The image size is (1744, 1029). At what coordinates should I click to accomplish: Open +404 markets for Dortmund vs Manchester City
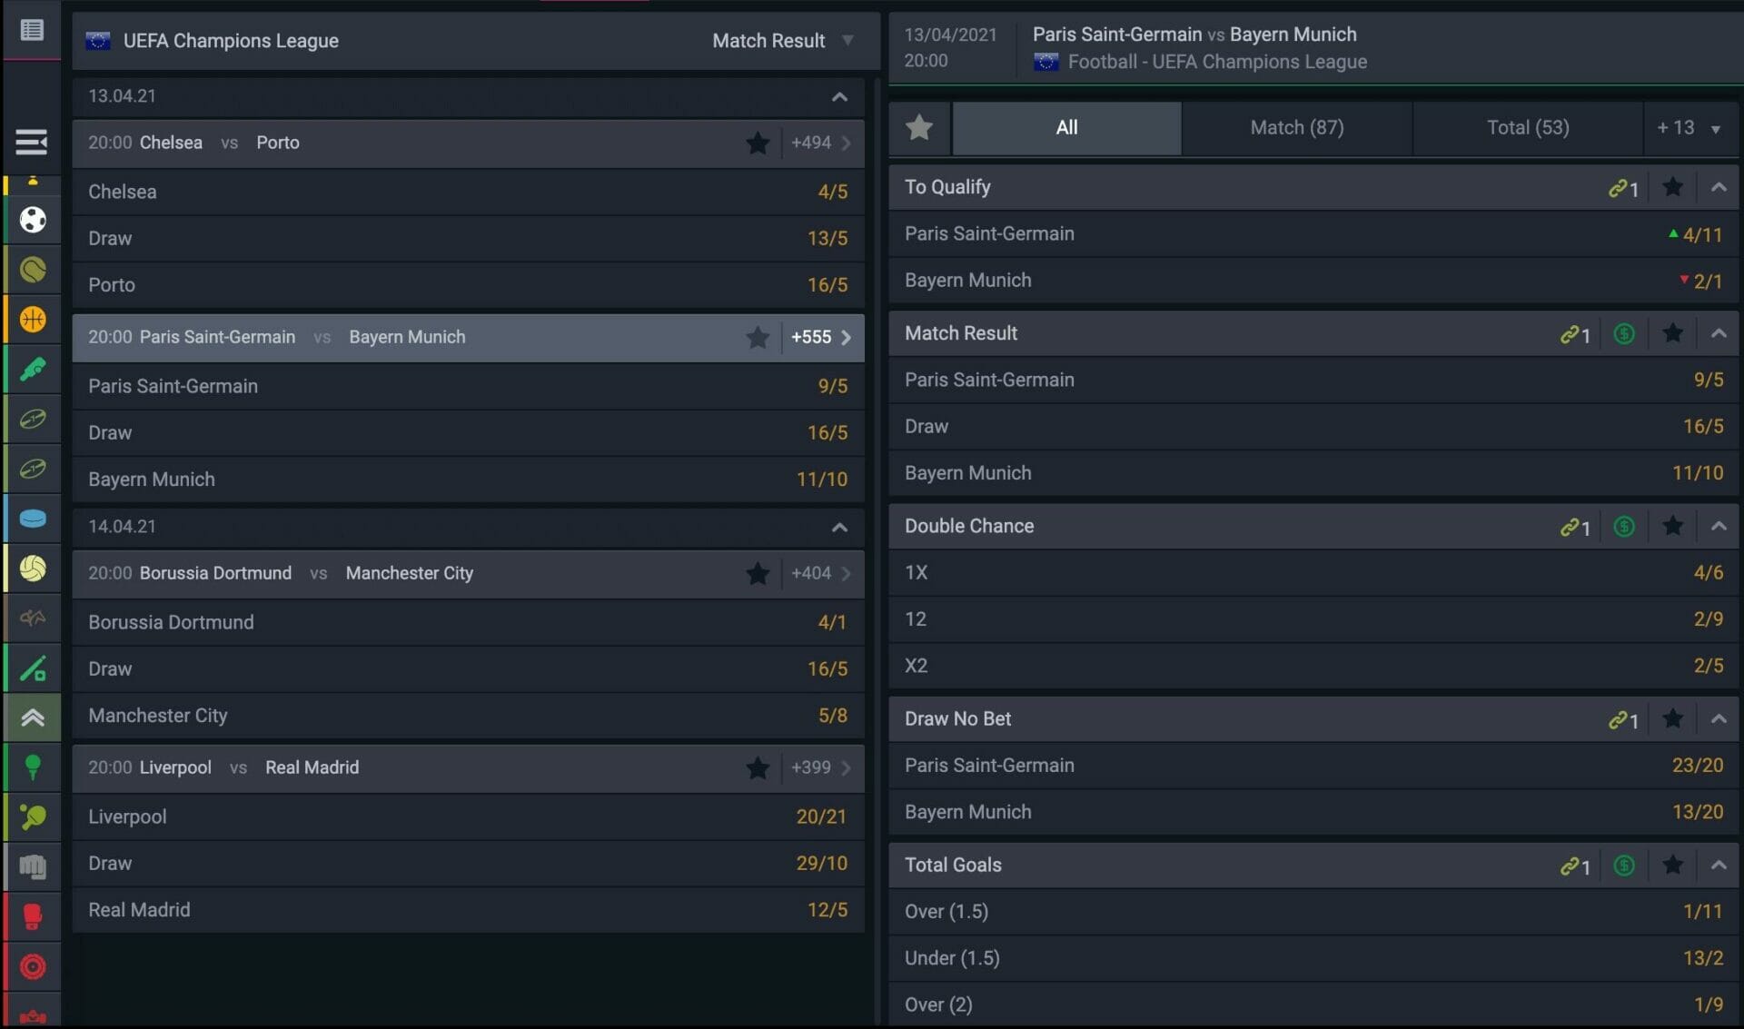click(820, 573)
